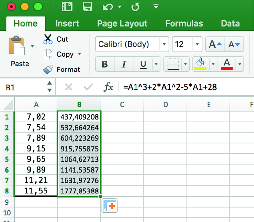The height and width of the screenshot is (222, 254).
Task: Increase font size with A up button
Action: pos(215,44)
